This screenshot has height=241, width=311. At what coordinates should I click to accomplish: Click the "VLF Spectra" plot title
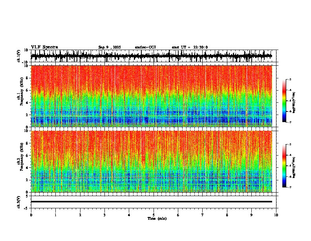tap(44, 47)
